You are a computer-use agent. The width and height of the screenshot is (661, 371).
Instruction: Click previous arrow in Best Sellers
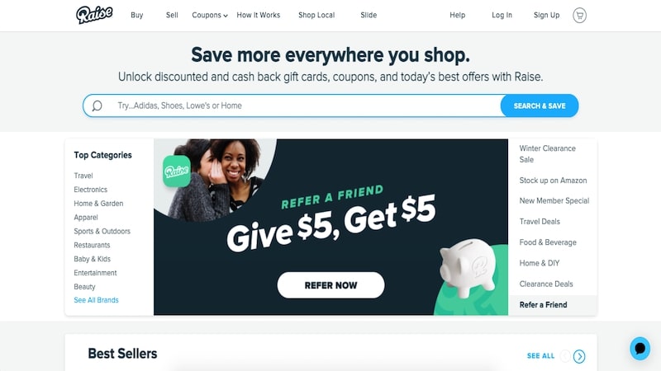565,356
